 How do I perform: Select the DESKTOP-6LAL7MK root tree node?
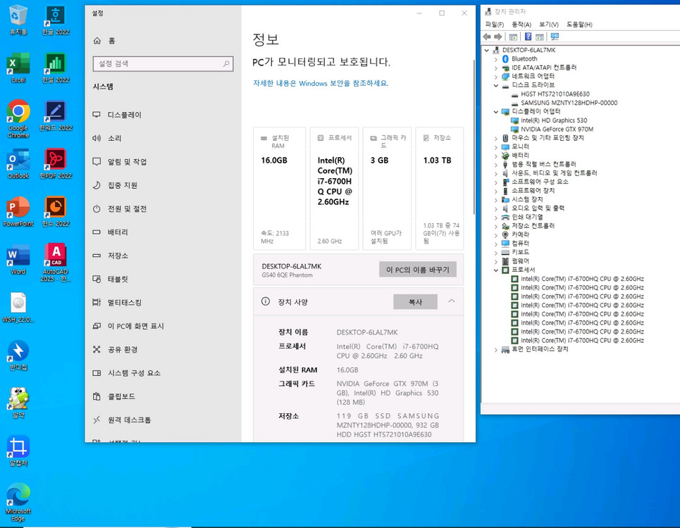click(x=528, y=50)
